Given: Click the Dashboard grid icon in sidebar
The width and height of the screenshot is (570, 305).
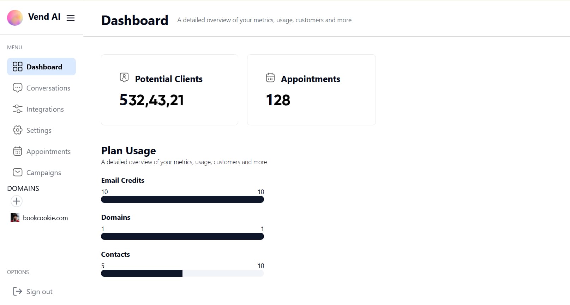Looking at the screenshot, I should pos(17,67).
